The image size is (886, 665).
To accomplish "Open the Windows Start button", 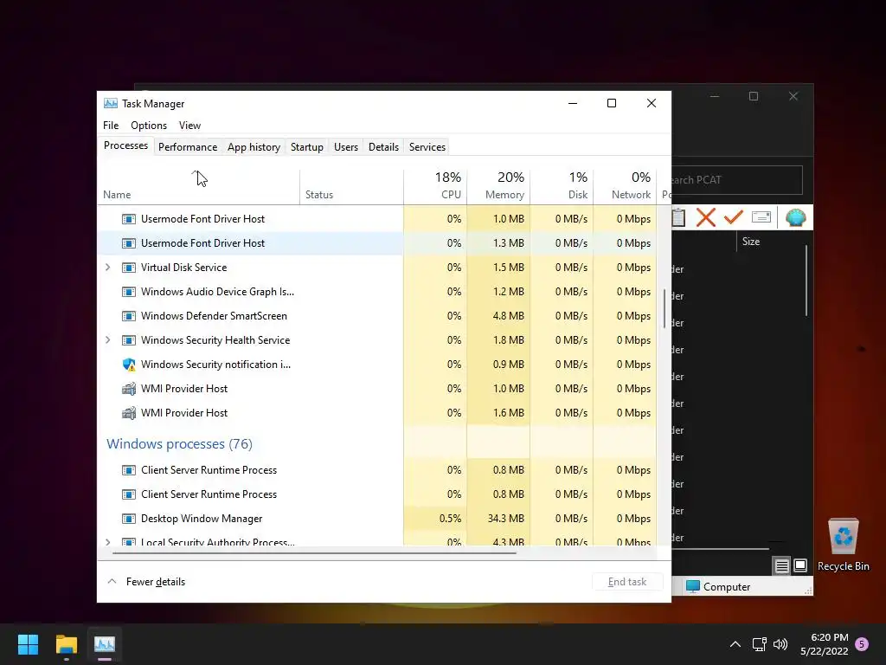I will 28,644.
